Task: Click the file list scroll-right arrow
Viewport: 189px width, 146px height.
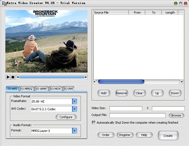Action: point(182,82)
